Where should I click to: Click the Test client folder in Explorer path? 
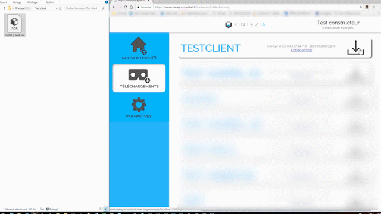(41, 8)
